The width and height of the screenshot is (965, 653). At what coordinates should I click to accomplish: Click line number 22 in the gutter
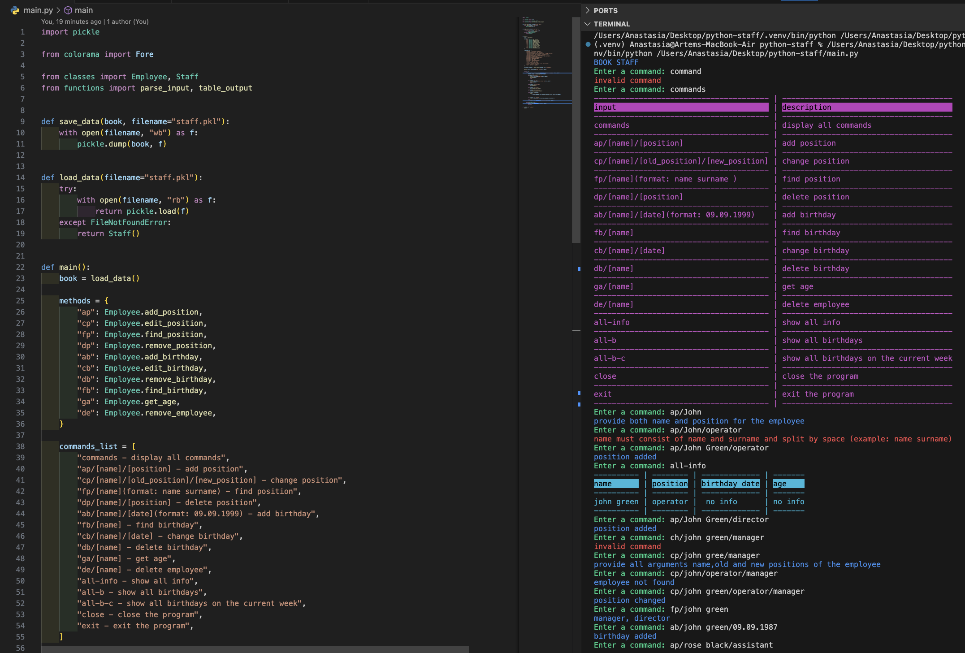pyautogui.click(x=20, y=267)
